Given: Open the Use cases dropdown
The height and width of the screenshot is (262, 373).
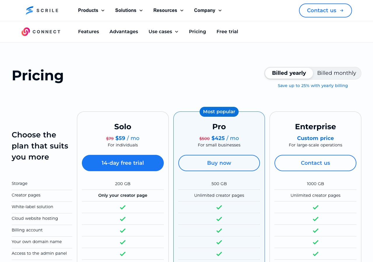Looking at the screenshot, I should pos(163,32).
